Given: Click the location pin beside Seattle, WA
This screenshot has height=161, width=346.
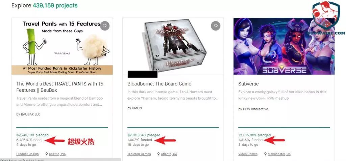Looking at the screenshot, I should pyautogui.click(x=47, y=154).
